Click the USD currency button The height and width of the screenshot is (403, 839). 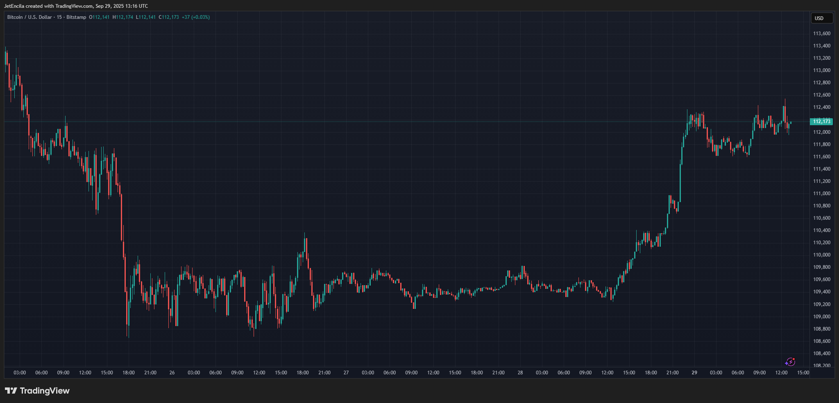tap(822, 18)
